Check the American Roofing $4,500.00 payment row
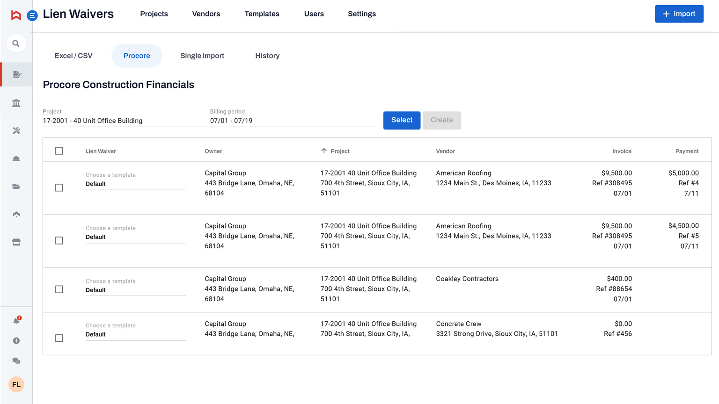Viewport: 719px width, 404px height. [x=59, y=240]
